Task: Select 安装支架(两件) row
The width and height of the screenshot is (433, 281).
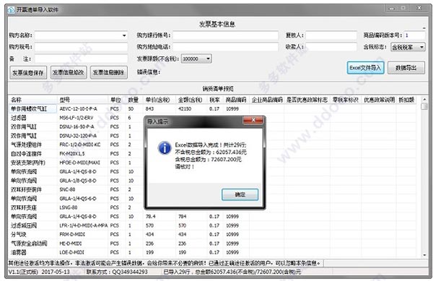Action: tap(212, 163)
